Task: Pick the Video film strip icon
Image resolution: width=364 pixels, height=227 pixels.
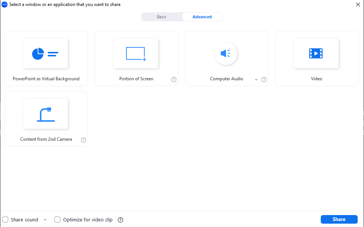Action: pos(316,54)
